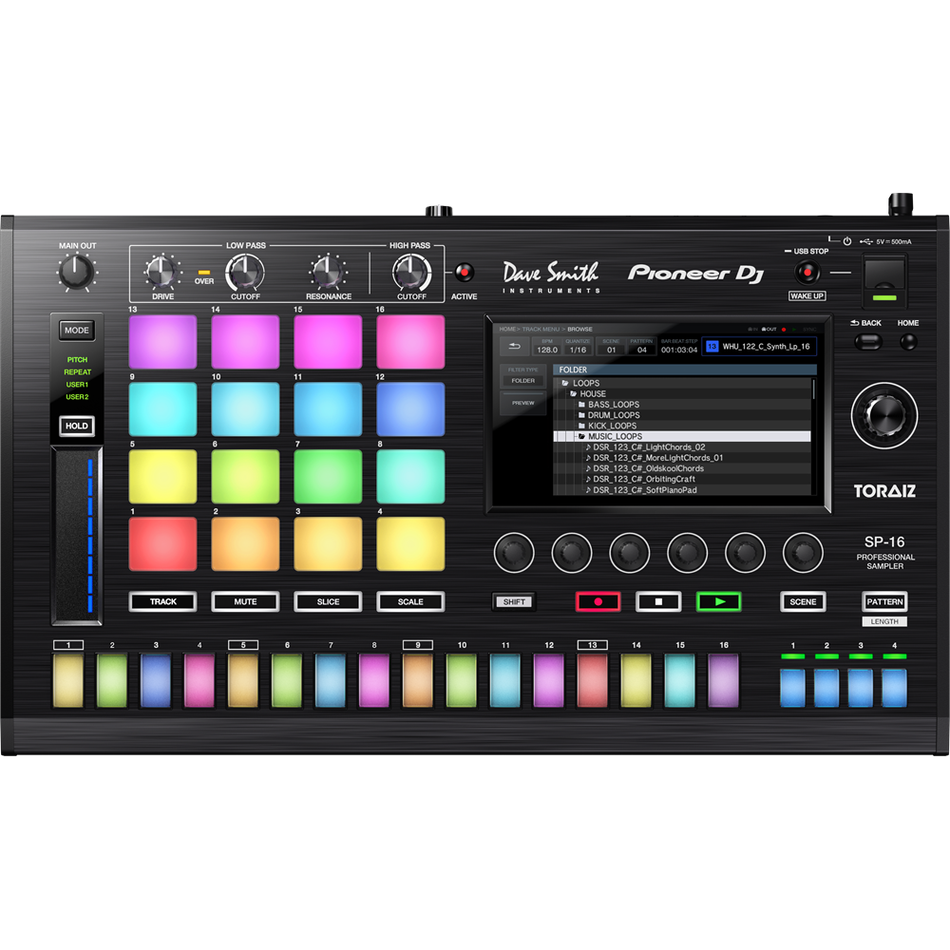The height and width of the screenshot is (950, 950).
Task: Select the SCALE pad mode button
Action: (410, 601)
